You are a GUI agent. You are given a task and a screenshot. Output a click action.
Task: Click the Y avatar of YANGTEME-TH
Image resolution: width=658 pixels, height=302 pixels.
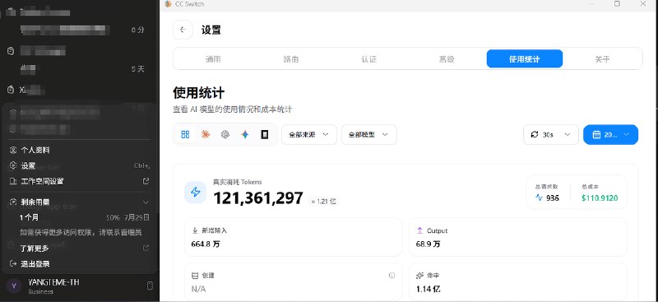[x=14, y=286]
